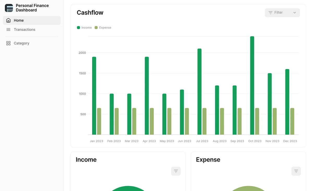Viewport: 313px width, 191px height.
Task: Select the Jul 2023 income bar
Action: pos(200,92)
